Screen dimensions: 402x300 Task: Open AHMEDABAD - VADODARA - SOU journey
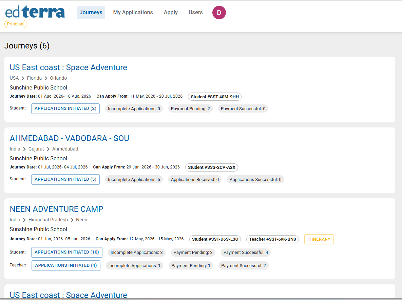pyautogui.click(x=70, y=138)
